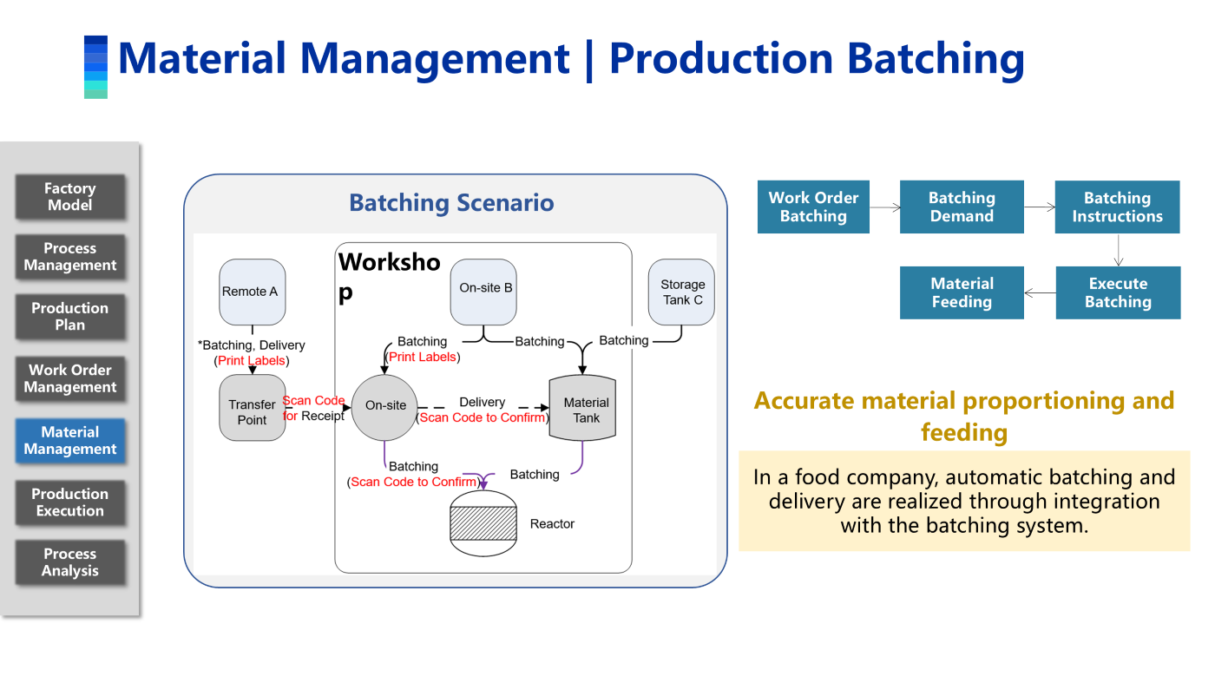The width and height of the screenshot is (1215, 683).
Task: Open the Work Order Management section
Action: [70, 378]
